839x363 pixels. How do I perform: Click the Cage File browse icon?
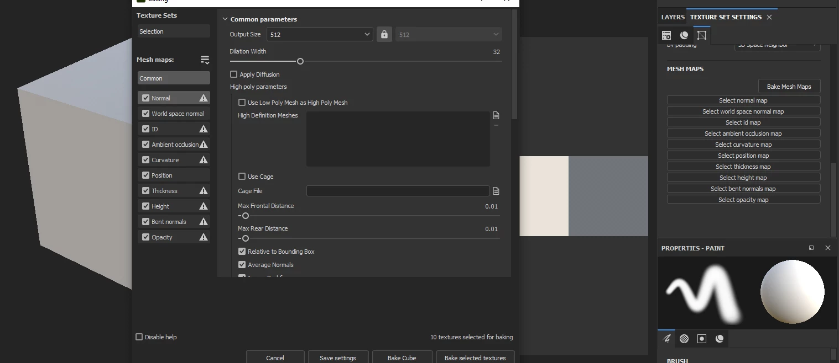(x=496, y=191)
